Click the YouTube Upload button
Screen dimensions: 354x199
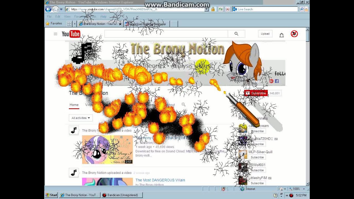[x=265, y=34]
